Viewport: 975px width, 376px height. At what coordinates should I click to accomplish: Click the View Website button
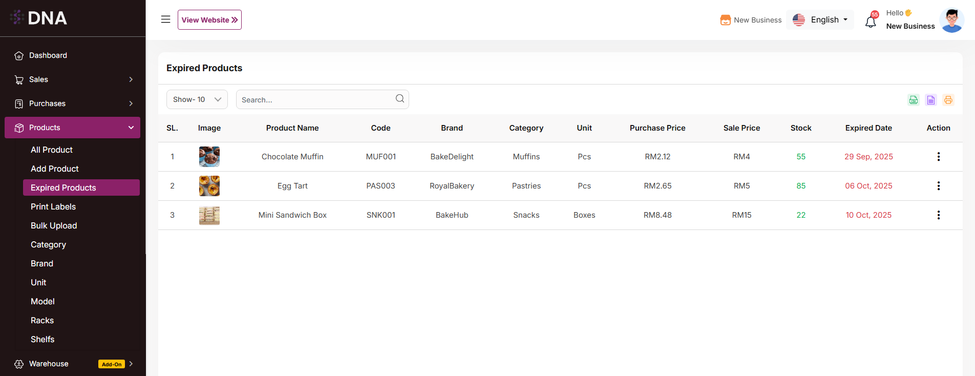(209, 20)
